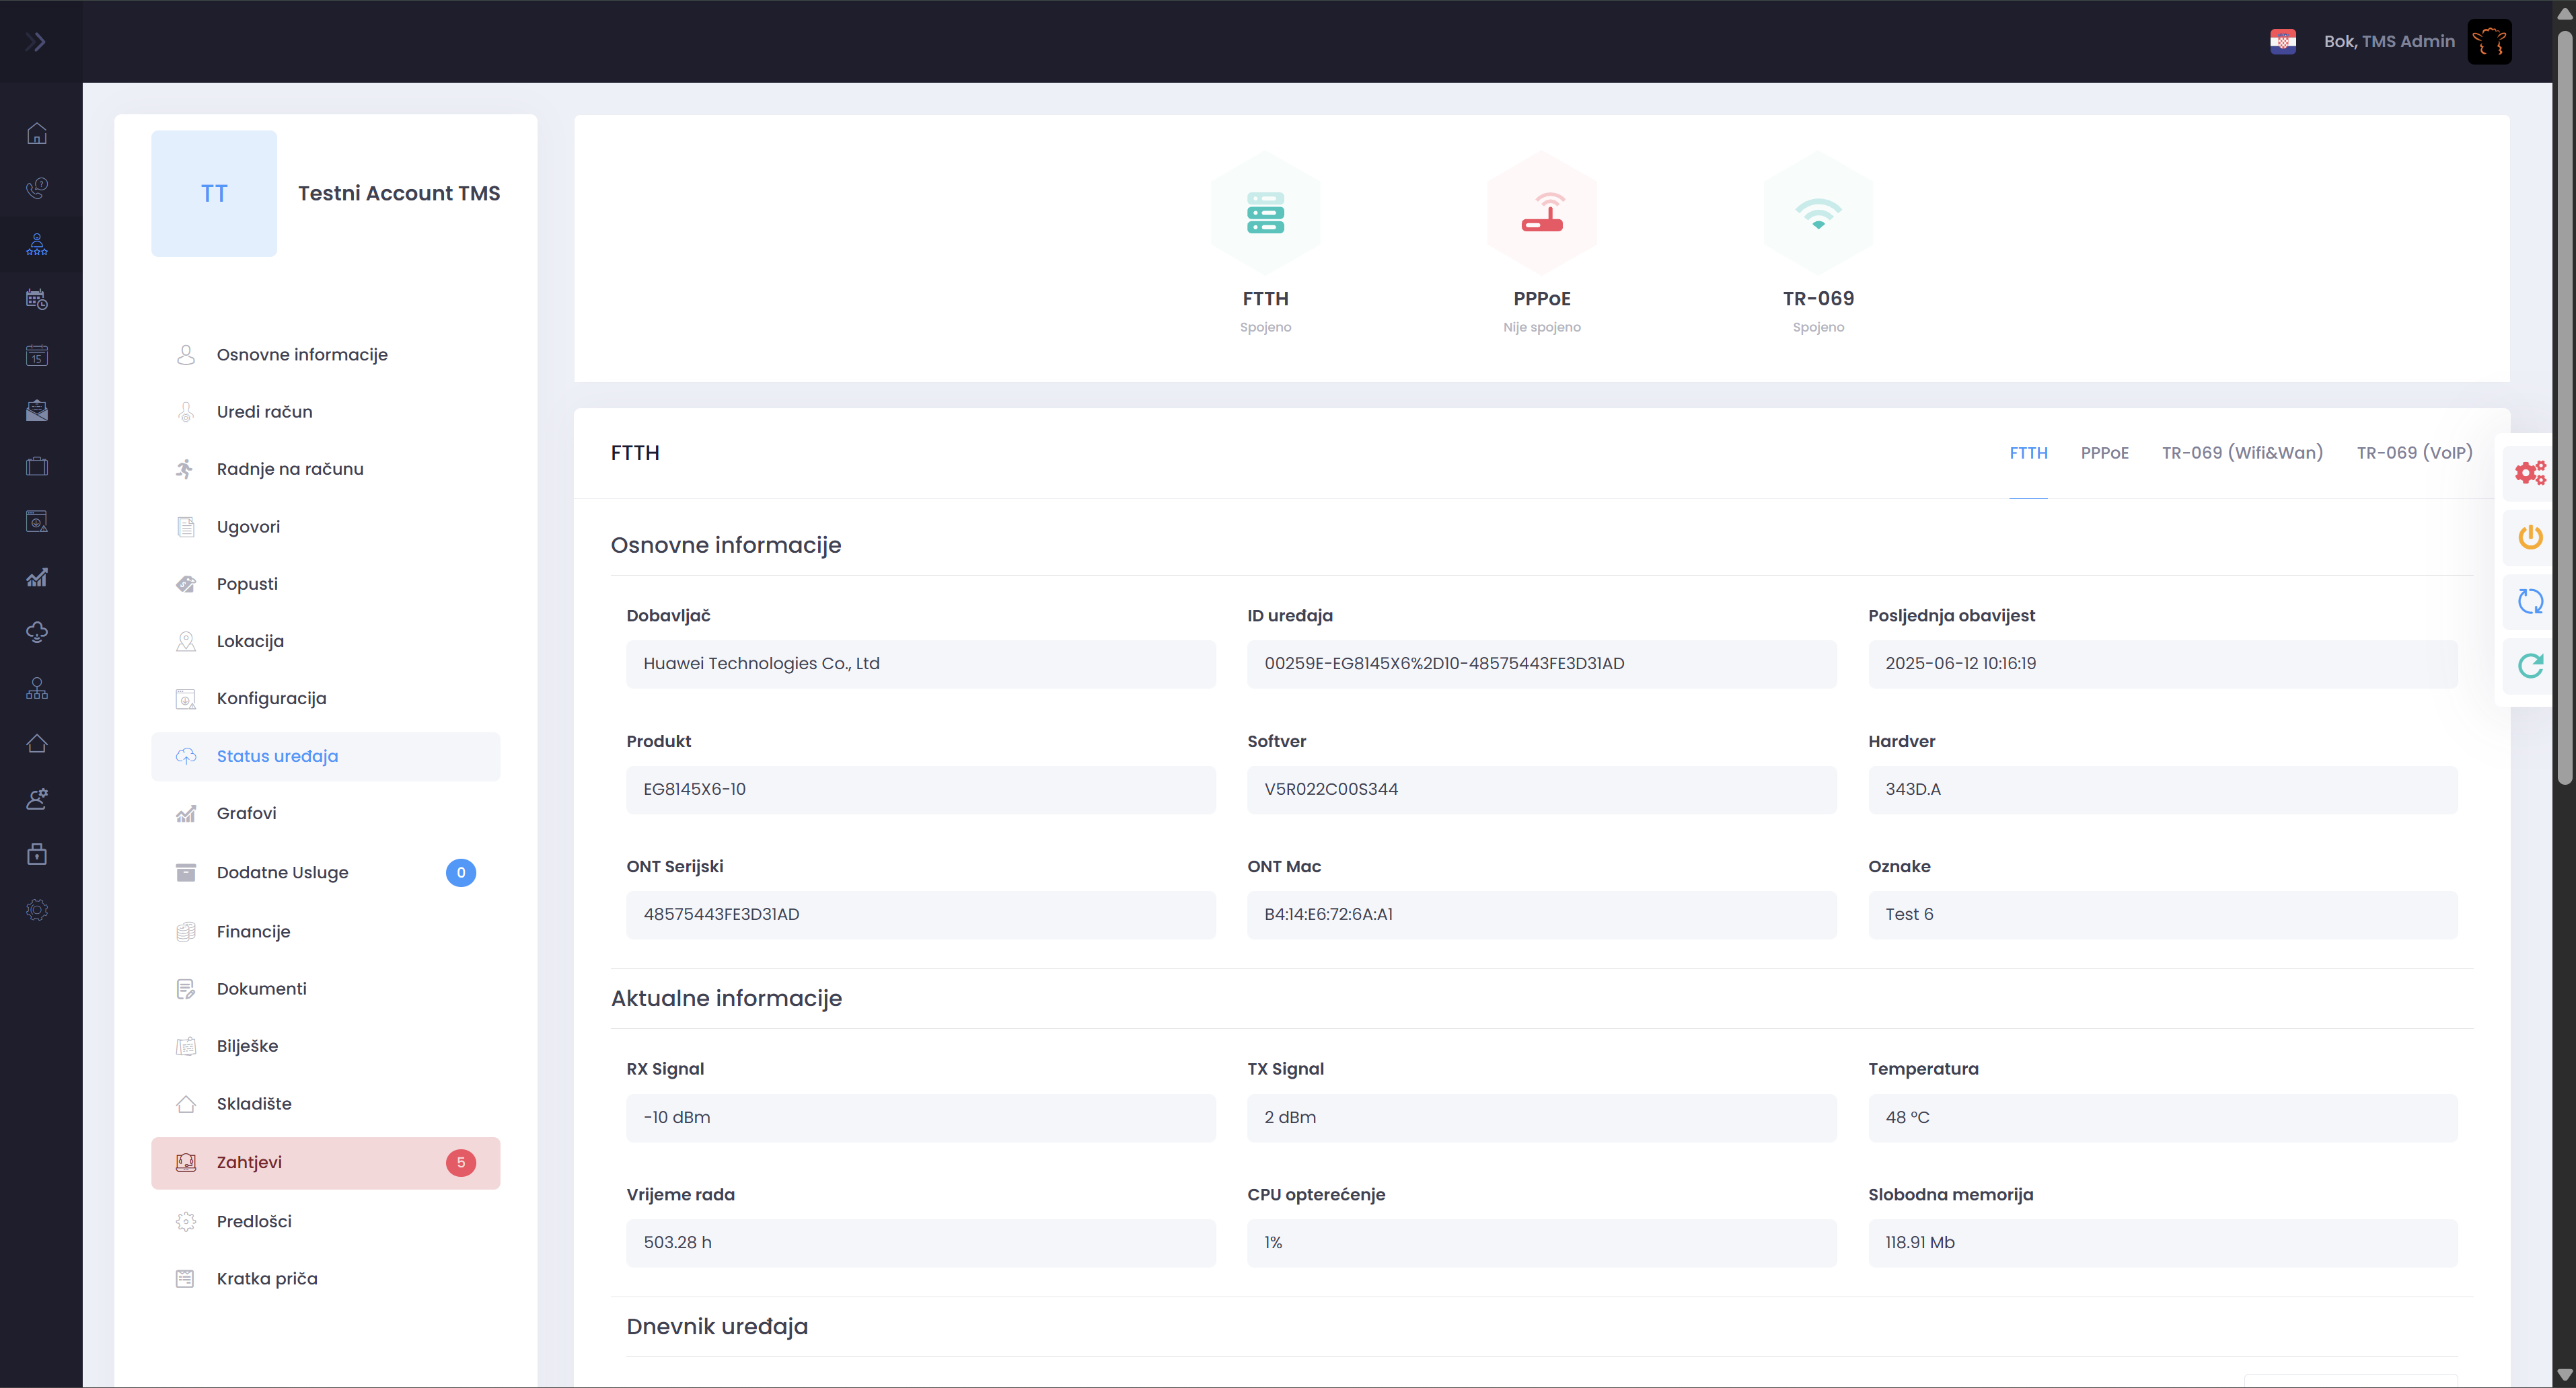Select Grafovi in account menu
2576x1388 pixels.
246,814
